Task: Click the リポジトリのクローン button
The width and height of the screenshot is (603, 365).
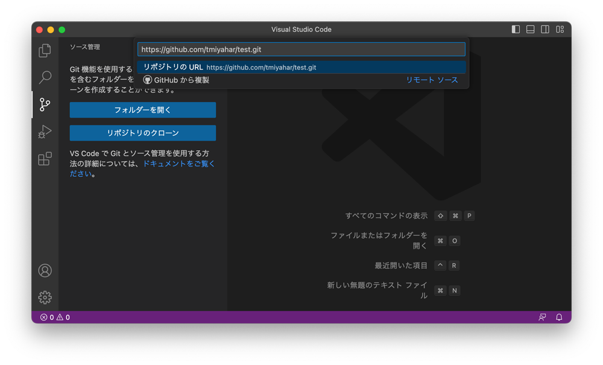Action: [143, 133]
